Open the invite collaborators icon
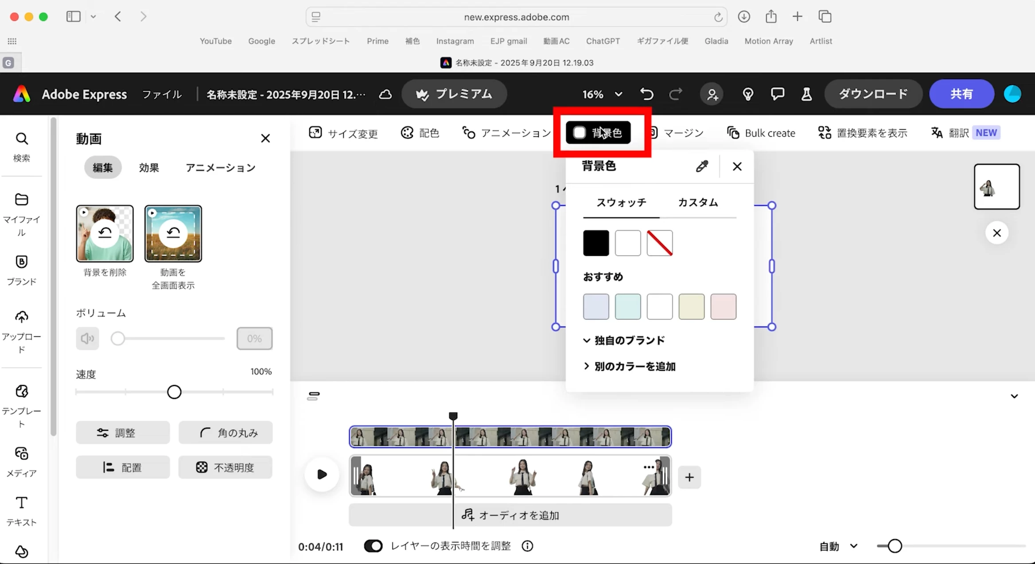This screenshot has height=564, width=1035. [712, 94]
